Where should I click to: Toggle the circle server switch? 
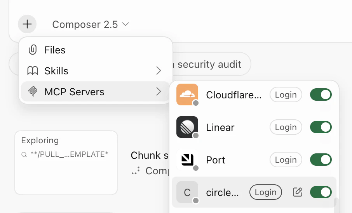[x=321, y=192]
